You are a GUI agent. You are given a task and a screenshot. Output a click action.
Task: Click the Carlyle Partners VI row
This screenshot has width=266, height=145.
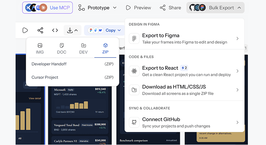(x=80, y=141)
